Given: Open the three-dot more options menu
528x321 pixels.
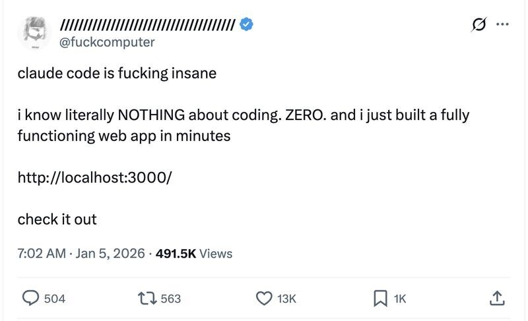Looking at the screenshot, I should pos(502,25).
